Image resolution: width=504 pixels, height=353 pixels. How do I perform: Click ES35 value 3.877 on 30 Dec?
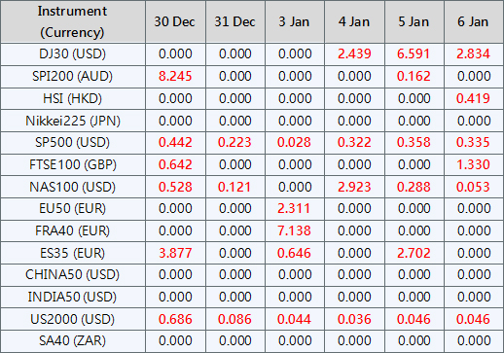tap(175, 253)
